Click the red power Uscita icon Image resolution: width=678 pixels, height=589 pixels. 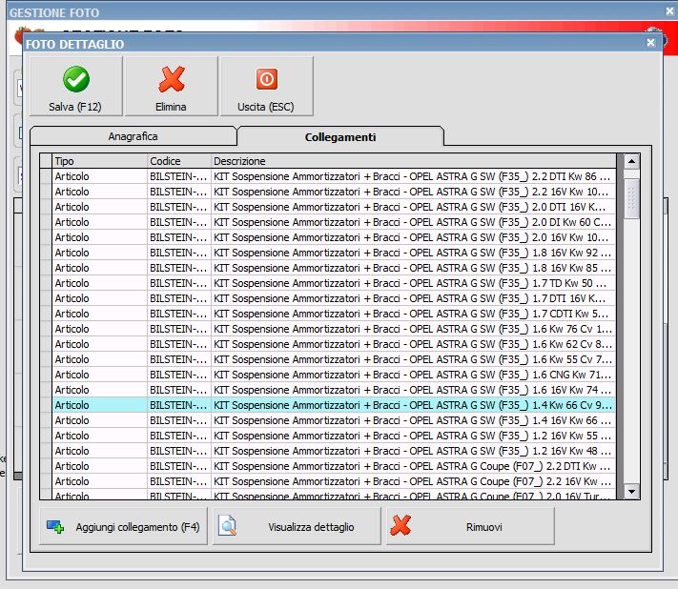266,79
